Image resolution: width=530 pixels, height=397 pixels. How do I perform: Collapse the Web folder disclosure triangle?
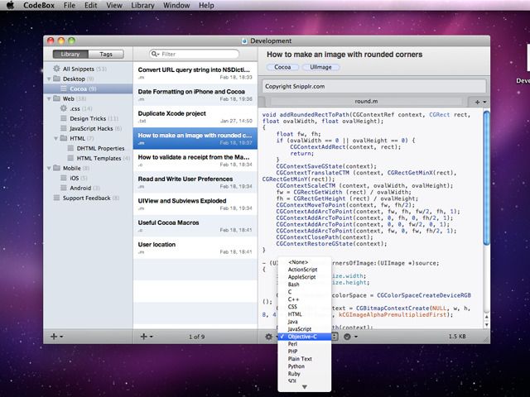(50, 99)
